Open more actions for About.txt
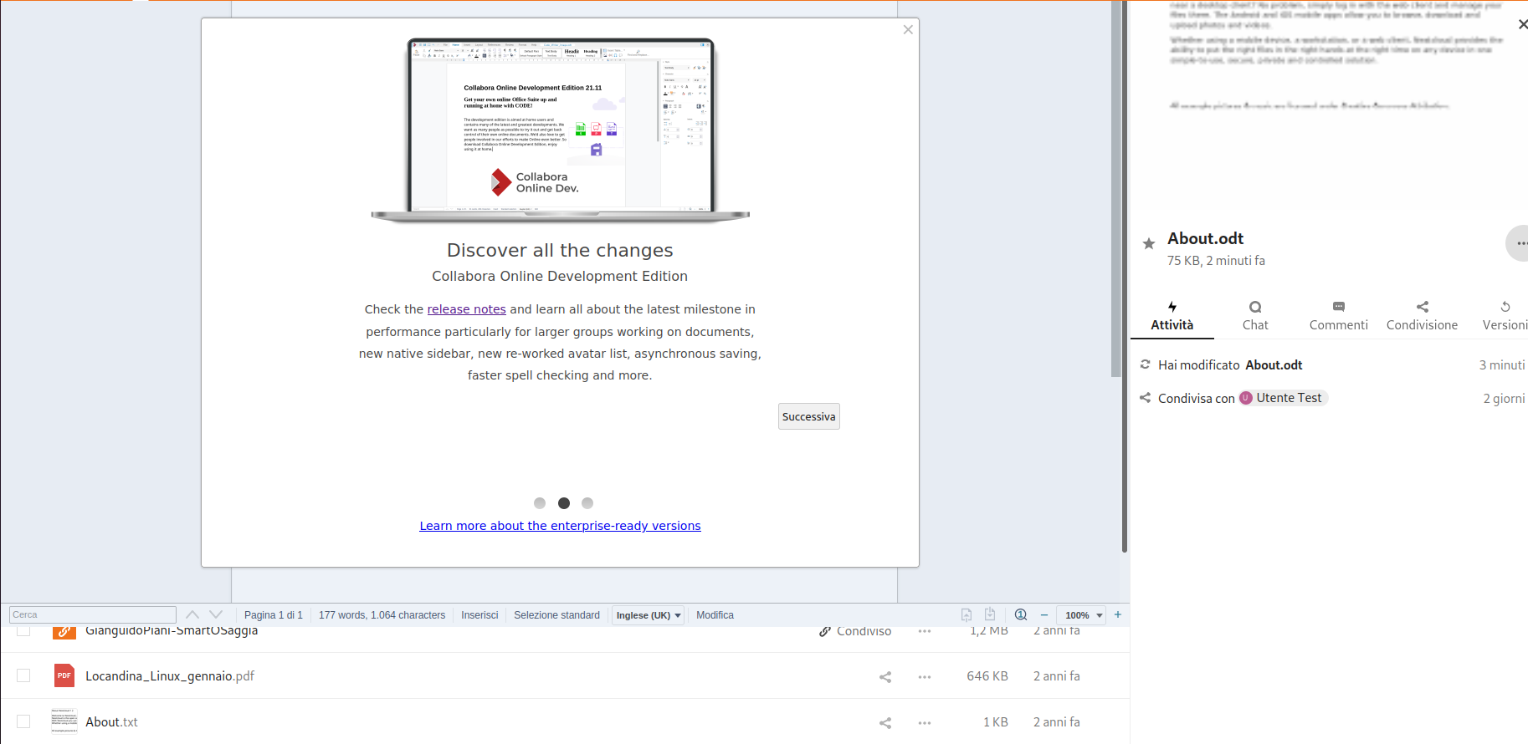1528x744 pixels. [x=925, y=723]
